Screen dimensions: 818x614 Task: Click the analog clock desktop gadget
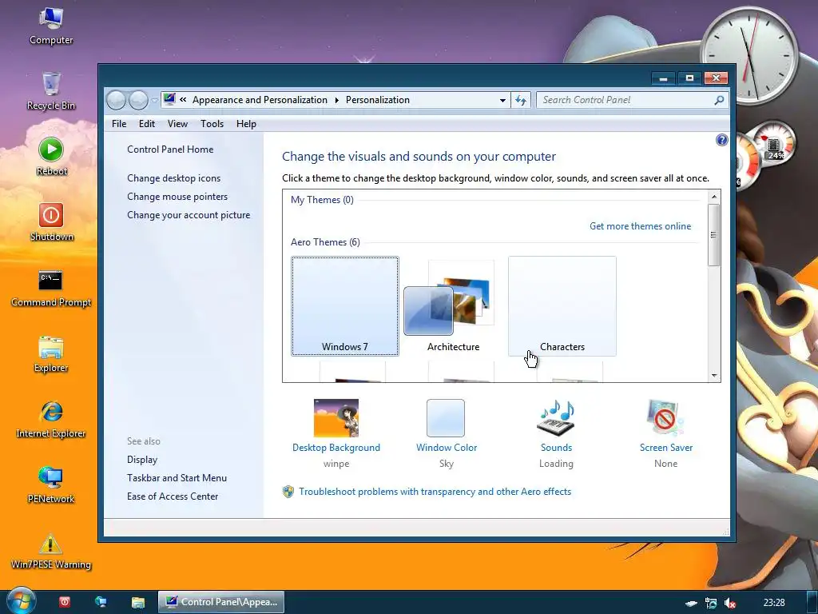pos(749,55)
